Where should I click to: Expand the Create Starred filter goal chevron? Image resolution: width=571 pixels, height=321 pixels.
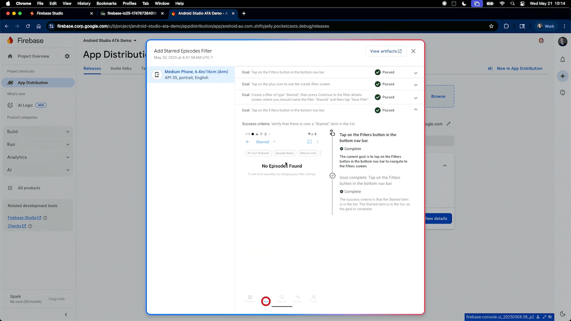click(415, 98)
